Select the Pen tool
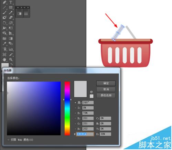The width and height of the screenshot is (172, 150). pos(4,2)
